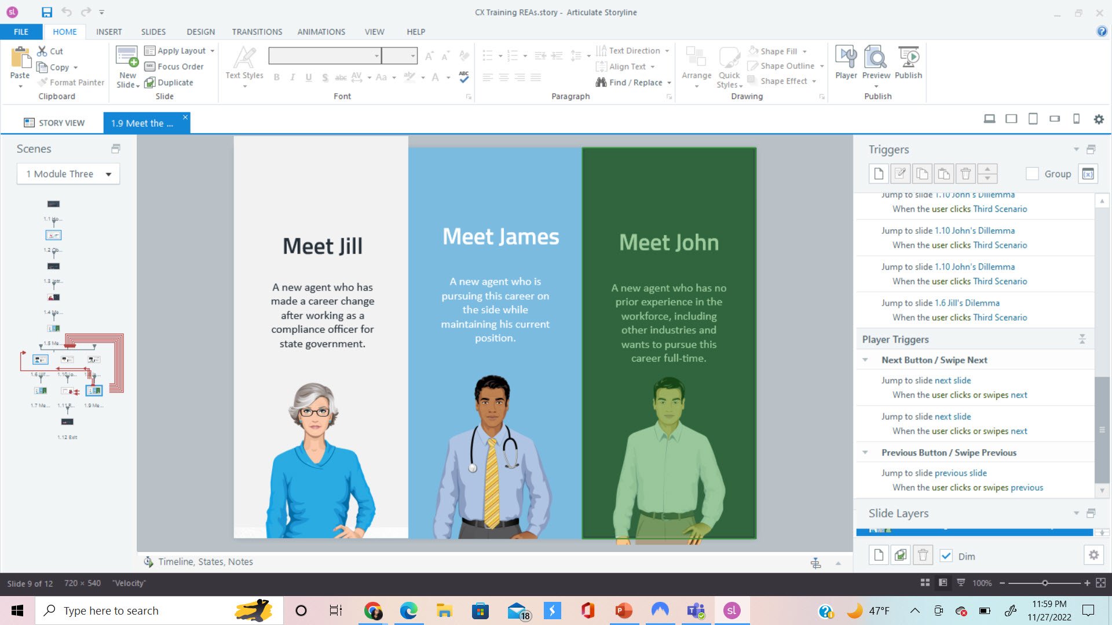This screenshot has height=625, width=1112.
Task: Switch to the DESIGN ribbon tab
Action: point(200,32)
